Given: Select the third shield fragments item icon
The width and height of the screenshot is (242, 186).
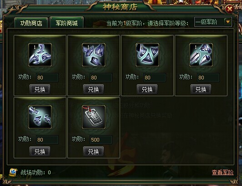Looking at the screenshot, I should click(147, 55).
